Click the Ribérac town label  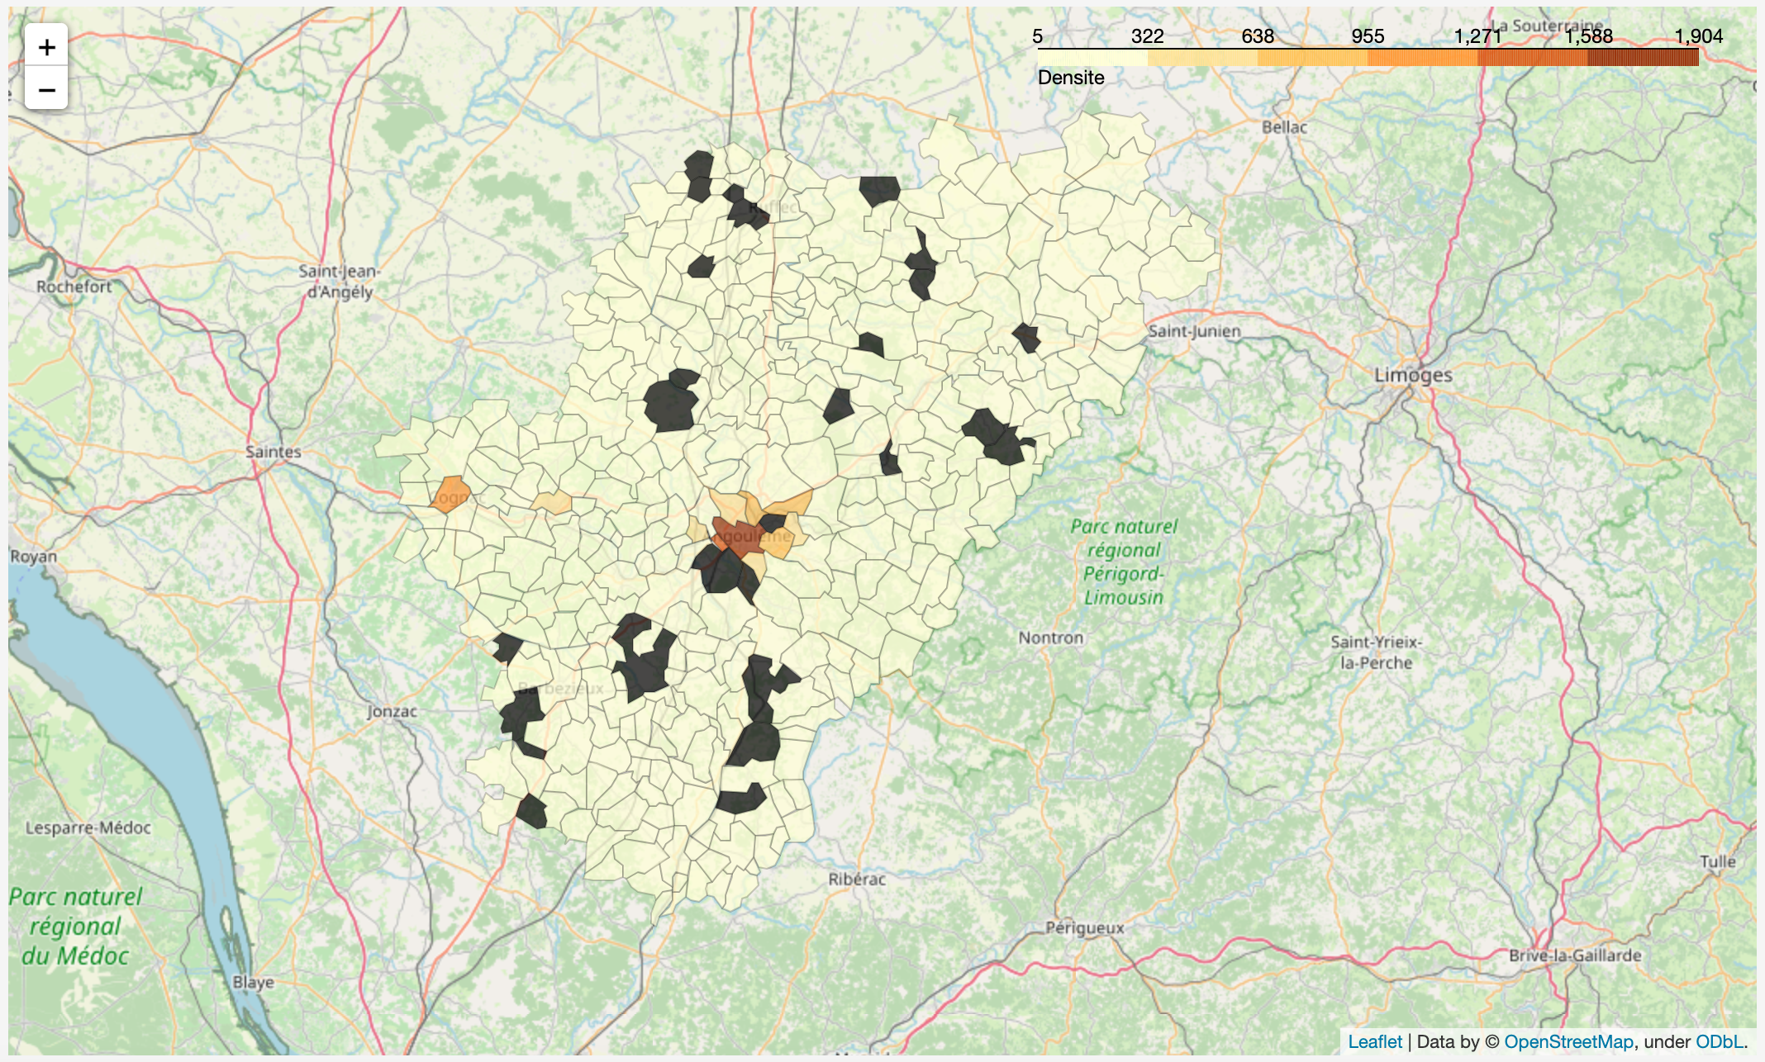pos(857,879)
